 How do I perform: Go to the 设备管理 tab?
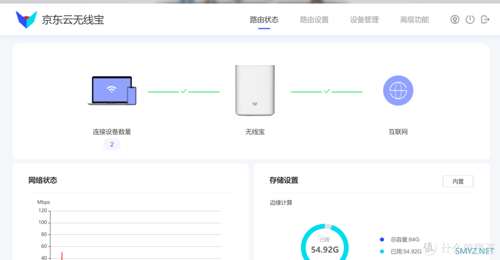364,20
